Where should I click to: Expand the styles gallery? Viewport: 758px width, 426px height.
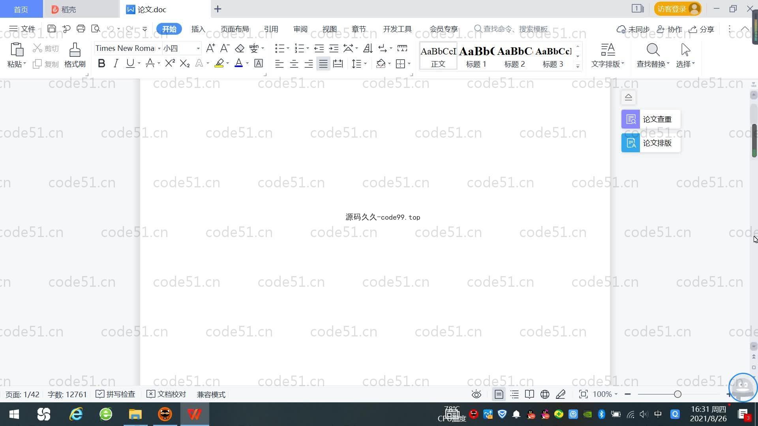[578, 66]
